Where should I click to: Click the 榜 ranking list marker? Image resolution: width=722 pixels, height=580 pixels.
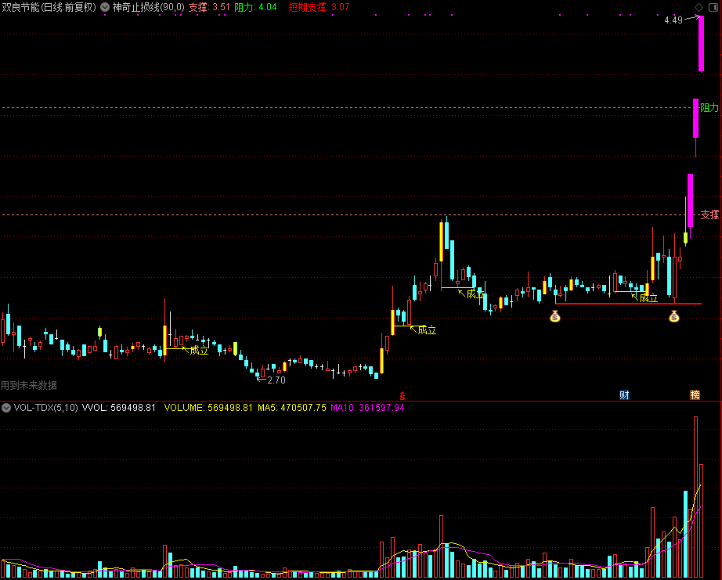pyautogui.click(x=695, y=395)
